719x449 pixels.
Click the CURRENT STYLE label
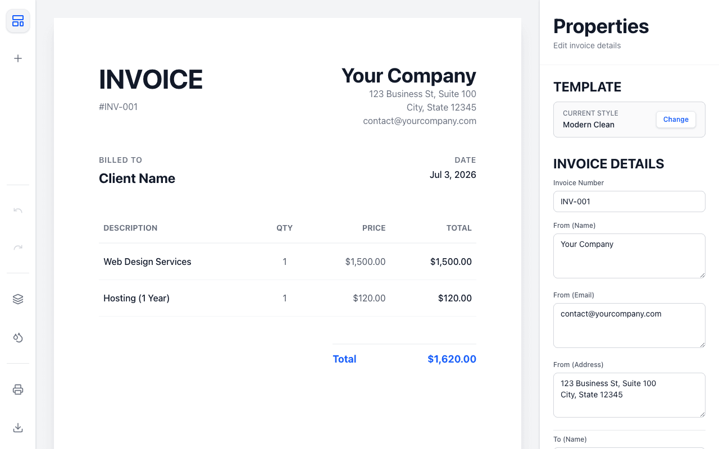[x=590, y=113]
